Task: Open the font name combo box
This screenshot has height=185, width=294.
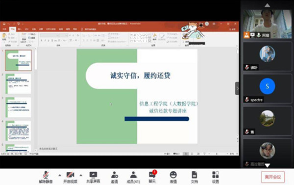Action: (x=49, y=35)
